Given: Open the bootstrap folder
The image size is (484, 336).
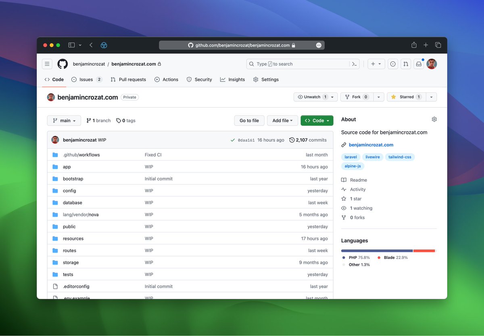Looking at the screenshot, I should 73,179.
